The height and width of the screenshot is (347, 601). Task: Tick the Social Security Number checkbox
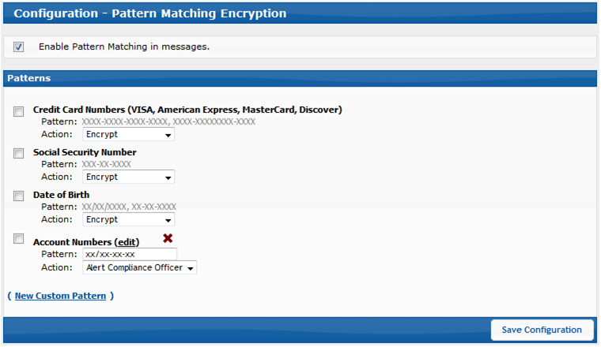point(18,154)
